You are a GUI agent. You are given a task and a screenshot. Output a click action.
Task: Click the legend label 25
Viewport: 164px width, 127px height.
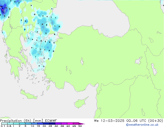50,126
